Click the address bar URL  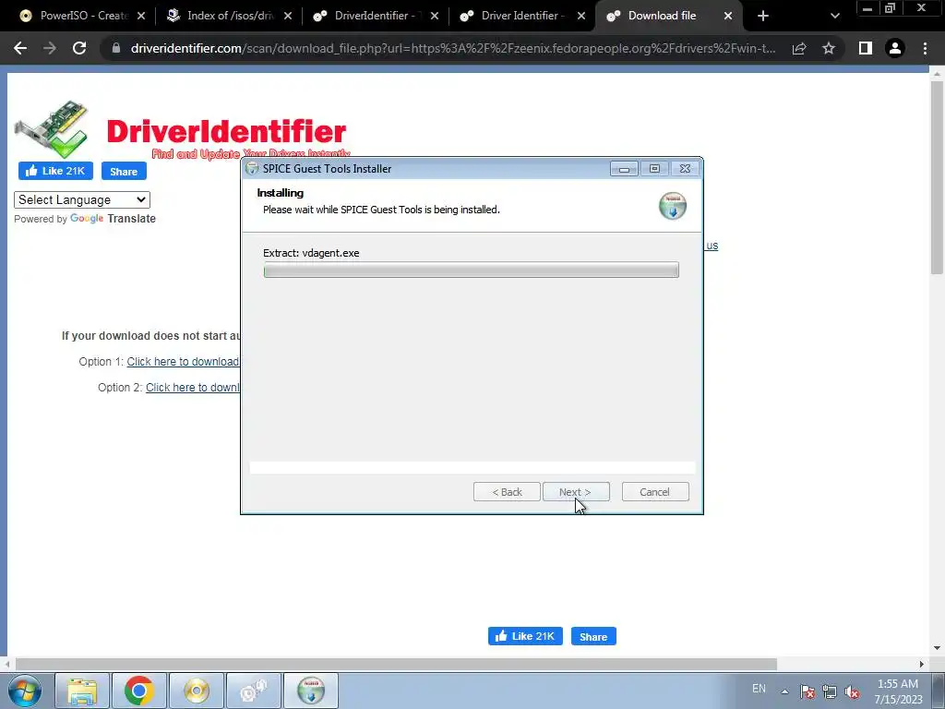452,48
